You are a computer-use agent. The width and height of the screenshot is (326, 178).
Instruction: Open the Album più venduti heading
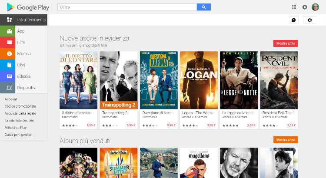tap(85, 141)
